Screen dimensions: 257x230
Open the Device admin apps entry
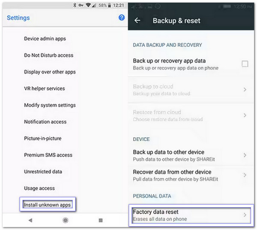[45, 39]
